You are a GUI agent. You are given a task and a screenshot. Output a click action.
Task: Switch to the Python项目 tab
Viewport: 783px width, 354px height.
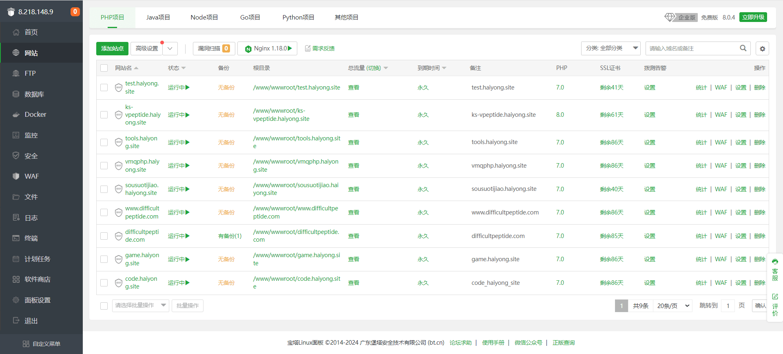pos(298,17)
